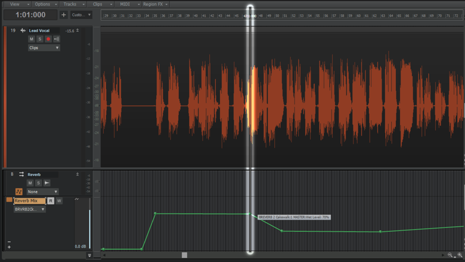Viewport: 465px width, 262px height.
Task: Click envelope node before the final rise
Action: (x=380, y=232)
